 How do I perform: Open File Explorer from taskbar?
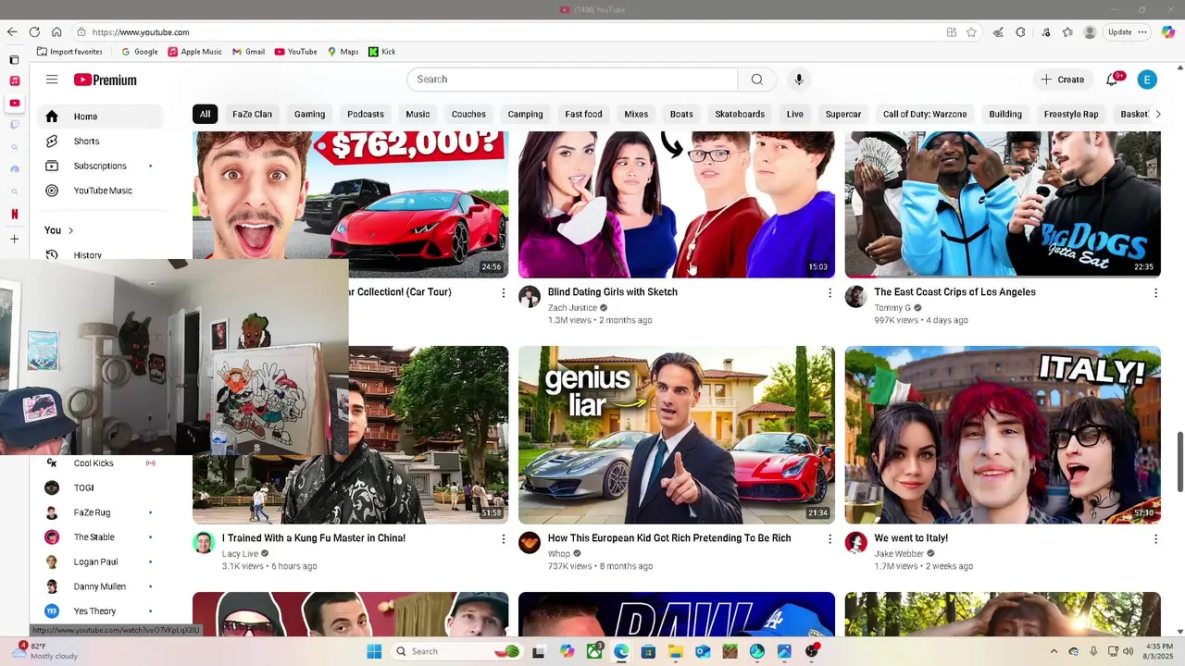pyautogui.click(x=676, y=651)
